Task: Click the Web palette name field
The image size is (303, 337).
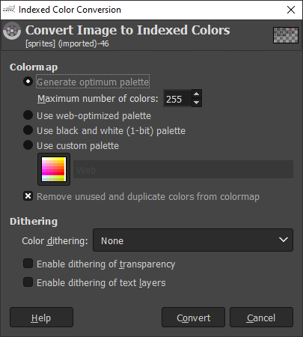Action: coord(183,169)
